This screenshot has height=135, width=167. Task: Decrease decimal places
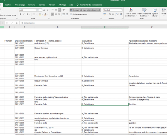(121, 14)
